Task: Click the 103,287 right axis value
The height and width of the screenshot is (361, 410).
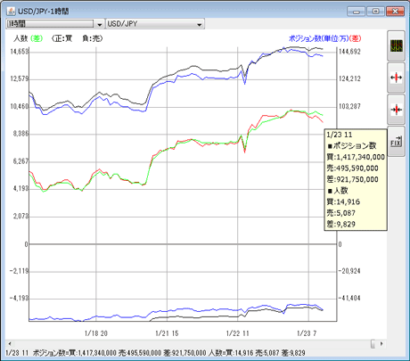Action: [x=349, y=106]
